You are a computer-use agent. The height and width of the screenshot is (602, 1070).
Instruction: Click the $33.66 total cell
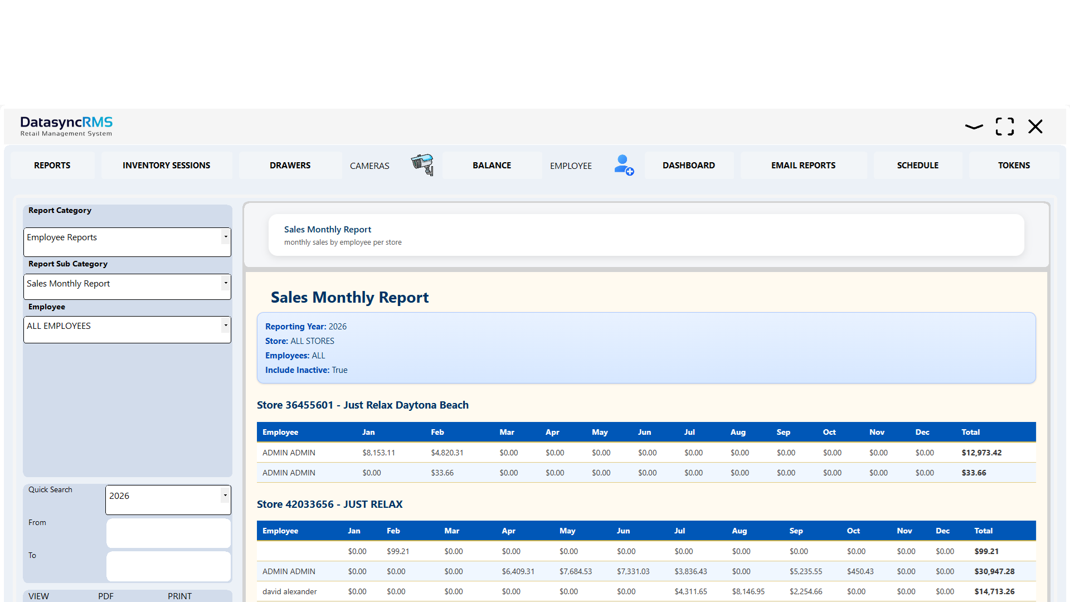(x=974, y=473)
